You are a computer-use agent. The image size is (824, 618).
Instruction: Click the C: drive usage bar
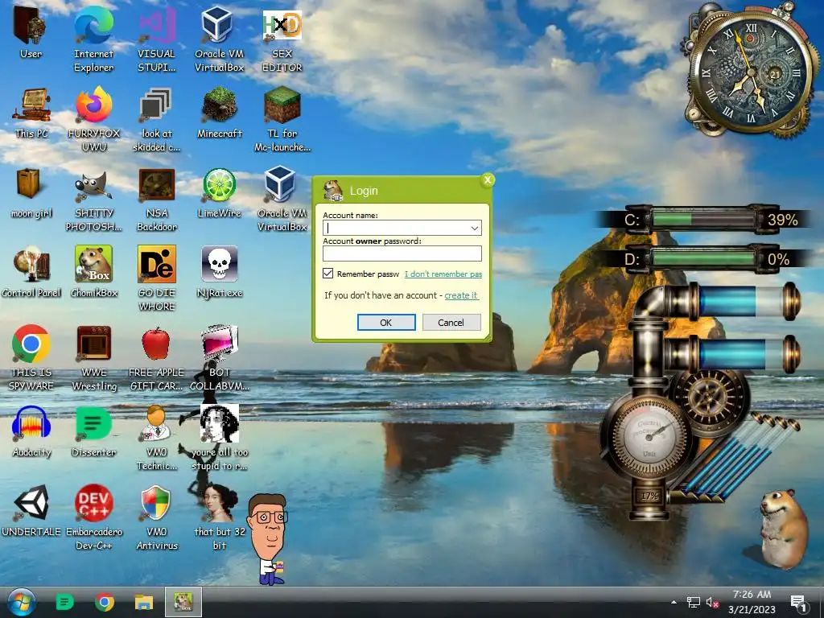[702, 219]
